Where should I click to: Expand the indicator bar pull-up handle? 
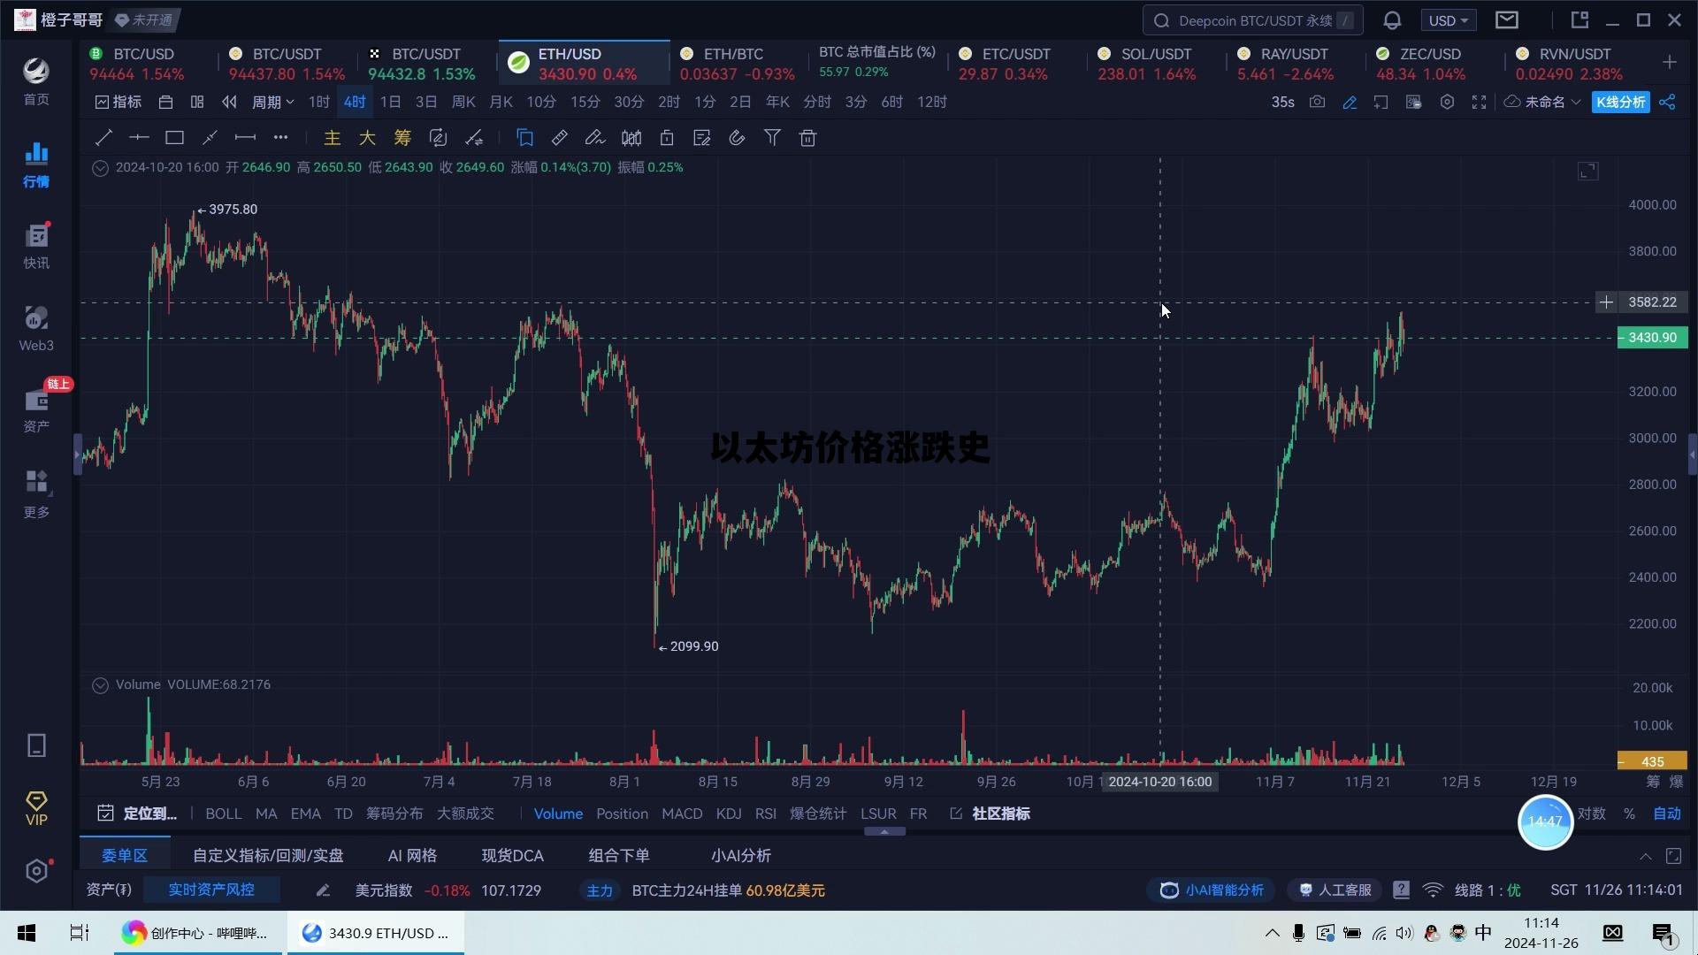point(883,832)
